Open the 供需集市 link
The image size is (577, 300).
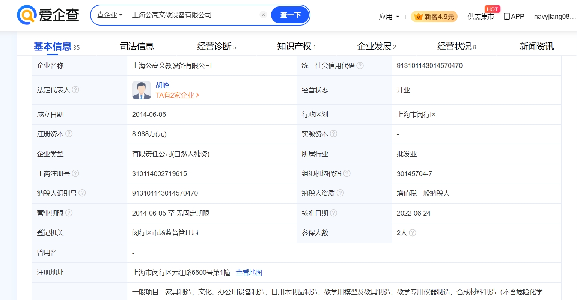pos(481,17)
